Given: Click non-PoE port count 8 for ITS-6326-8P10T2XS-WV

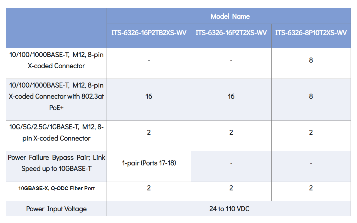Looking at the screenshot, I should pos(311,60).
